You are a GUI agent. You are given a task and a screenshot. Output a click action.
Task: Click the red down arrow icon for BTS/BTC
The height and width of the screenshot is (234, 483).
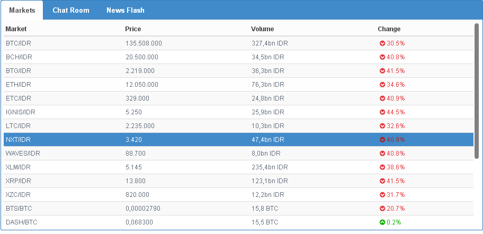[382, 209]
